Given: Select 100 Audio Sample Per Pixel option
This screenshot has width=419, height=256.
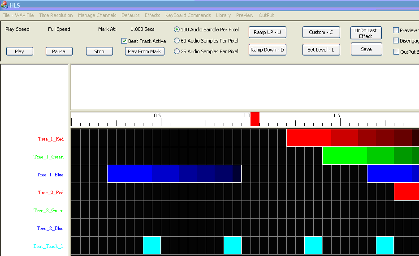Looking at the screenshot, I should (x=177, y=30).
